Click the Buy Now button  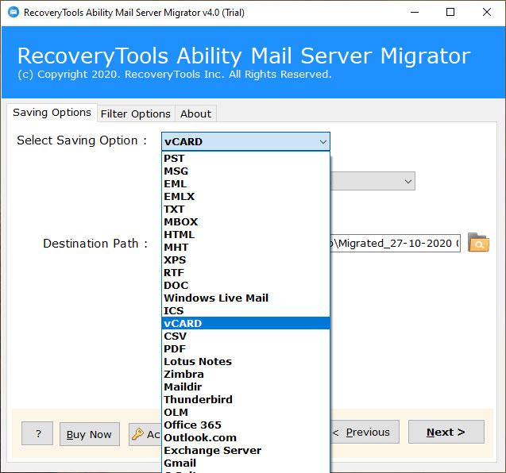pyautogui.click(x=90, y=434)
